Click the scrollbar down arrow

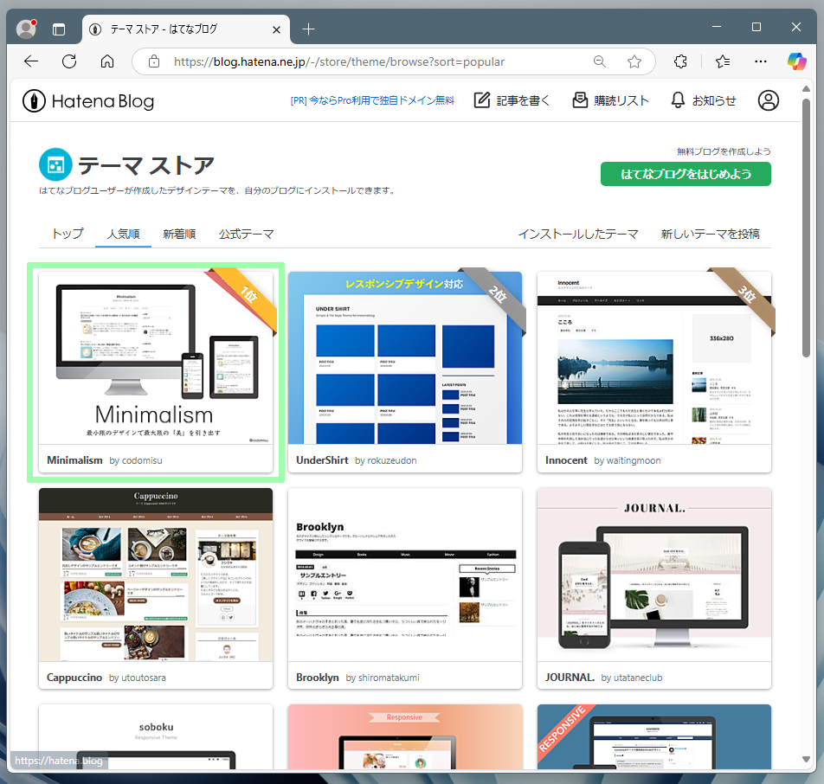click(x=806, y=759)
